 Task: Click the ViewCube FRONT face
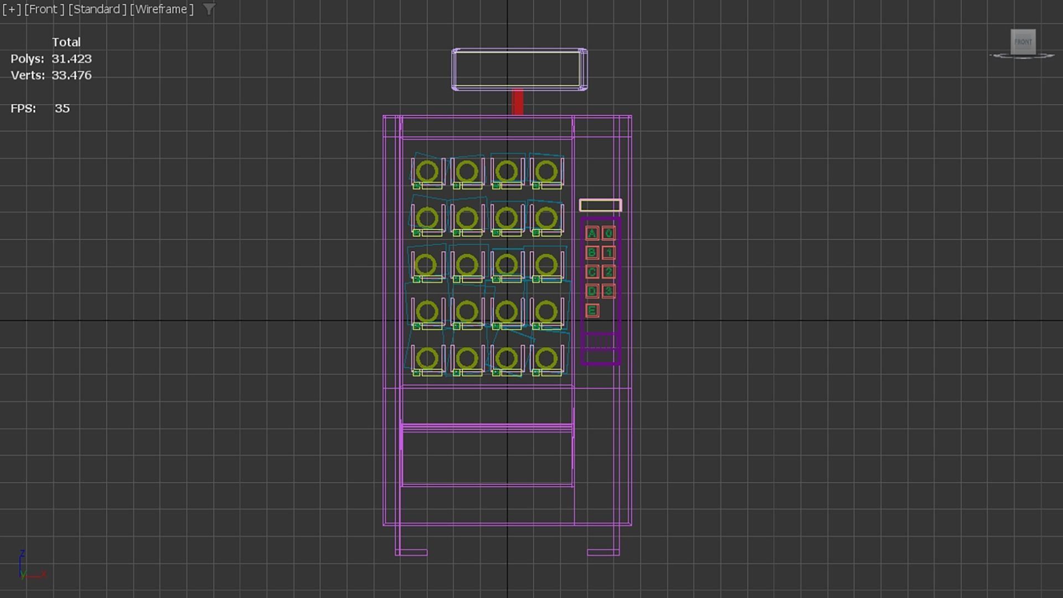1023,42
